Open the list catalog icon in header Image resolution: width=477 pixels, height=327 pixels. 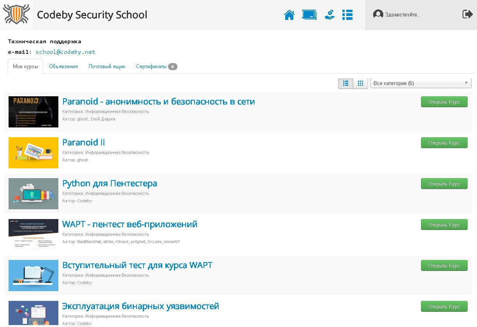coord(347,15)
